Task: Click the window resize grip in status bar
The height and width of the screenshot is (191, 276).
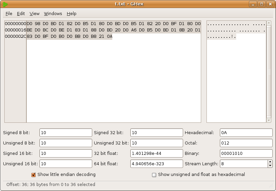Action: coord(271,186)
